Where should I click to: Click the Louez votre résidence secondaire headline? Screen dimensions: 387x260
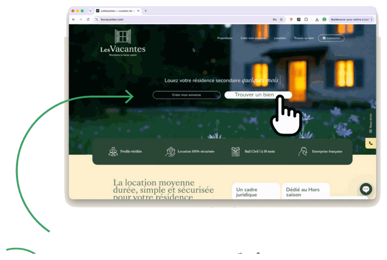pyautogui.click(x=221, y=80)
